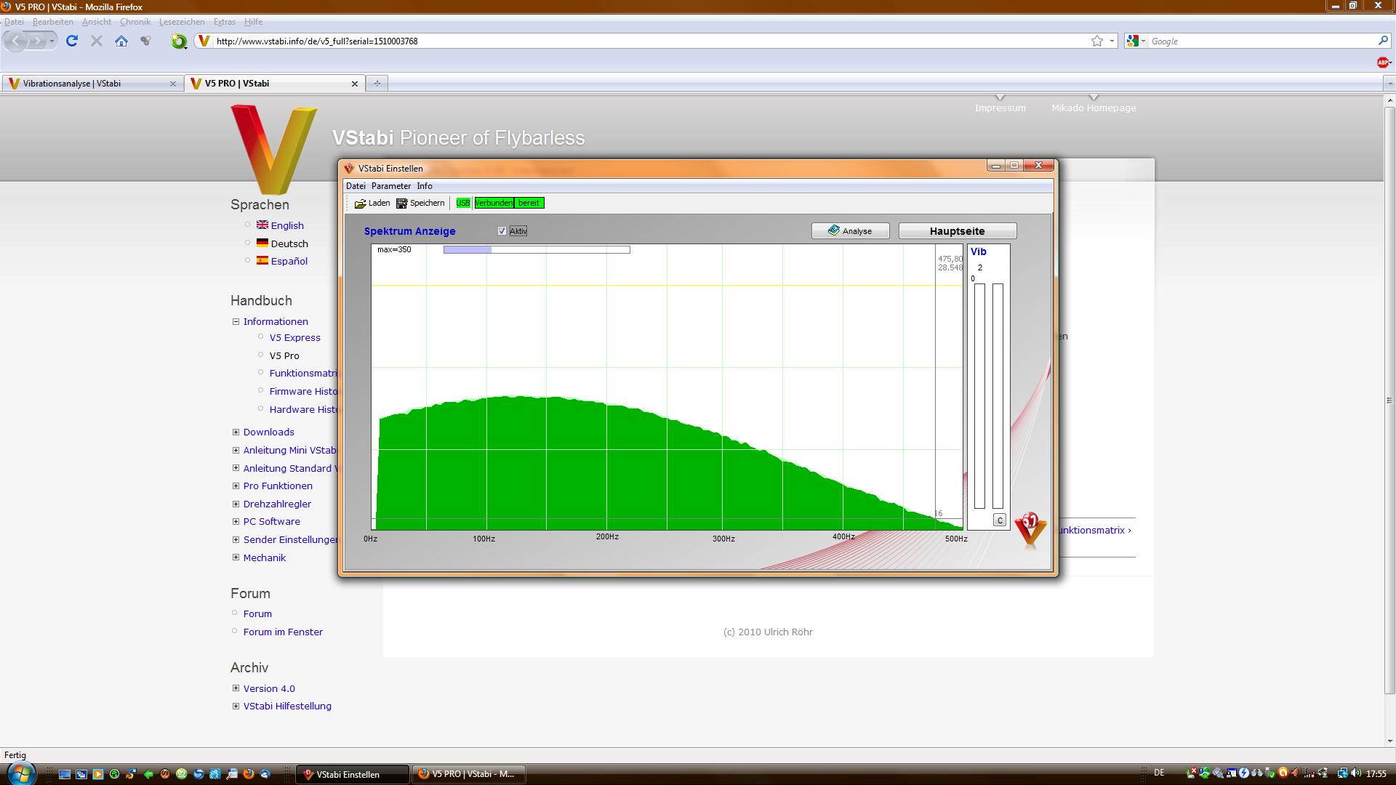Viewport: 1396px width, 785px height.
Task: Click the C button below the Vib bars
Action: 1000,520
